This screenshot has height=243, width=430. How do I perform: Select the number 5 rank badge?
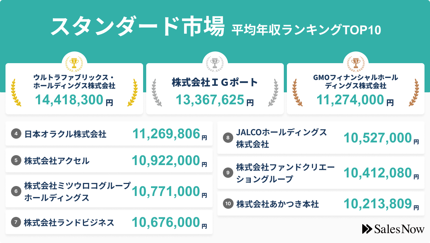[x=16, y=161]
